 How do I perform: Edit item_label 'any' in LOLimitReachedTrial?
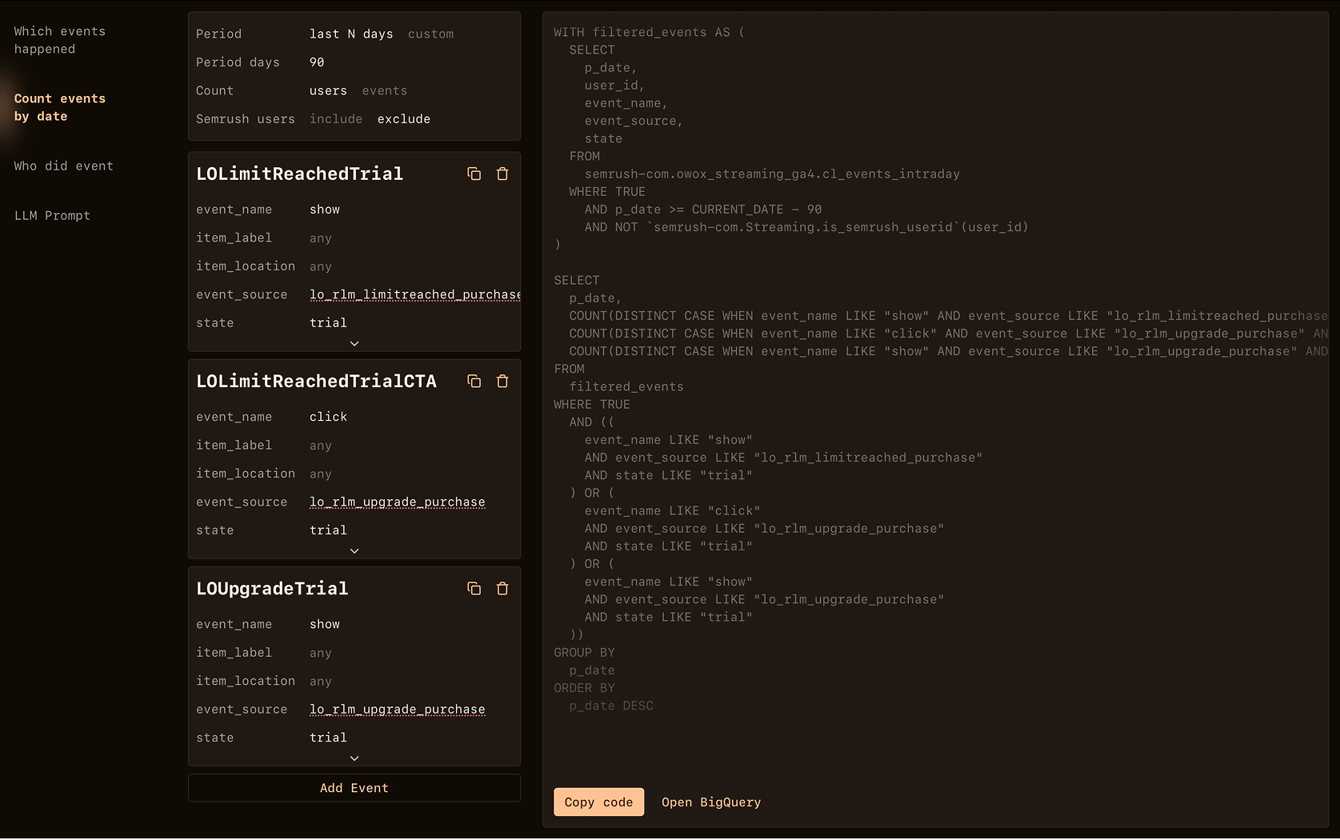pos(321,238)
